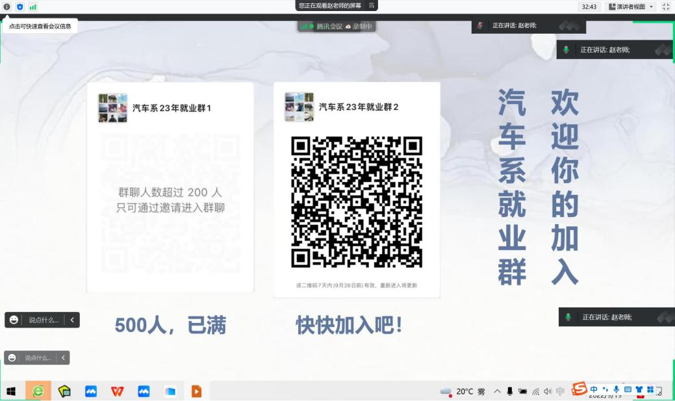Toggle punctuation mode on Sogou bar
Image resolution: width=675 pixels, height=401 pixels.
(x=605, y=389)
